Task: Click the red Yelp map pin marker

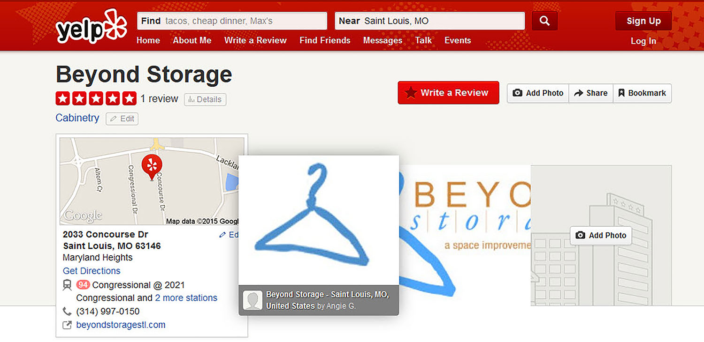Action: pos(152,167)
